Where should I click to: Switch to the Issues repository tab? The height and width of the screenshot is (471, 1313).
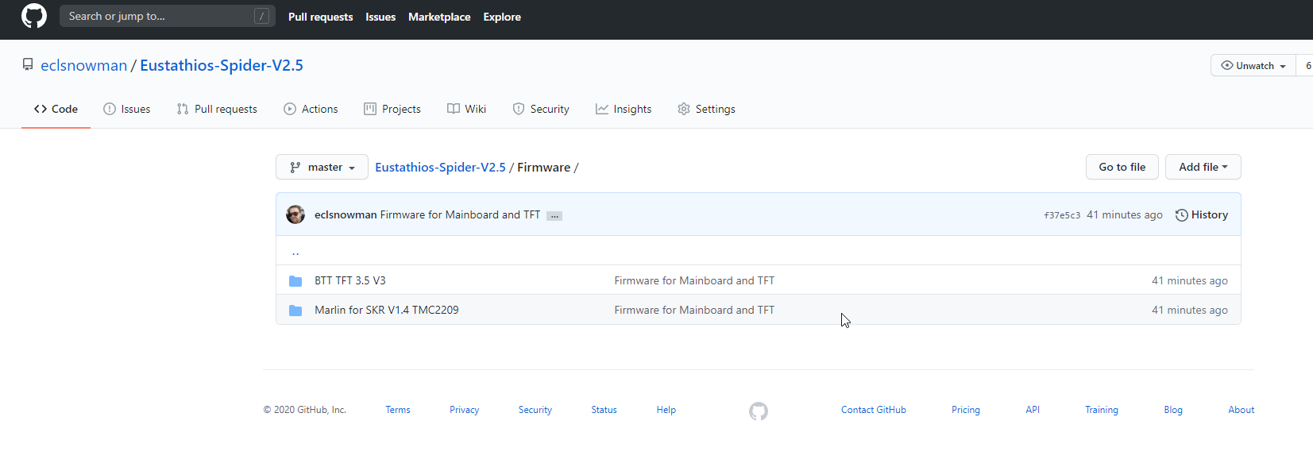pos(127,109)
